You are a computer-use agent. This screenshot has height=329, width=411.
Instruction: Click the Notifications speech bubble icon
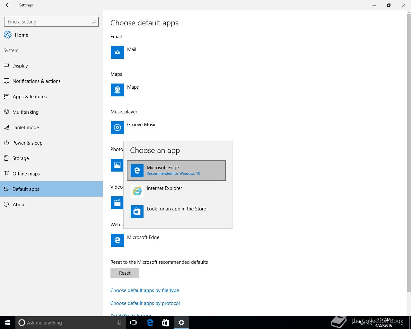6,81
